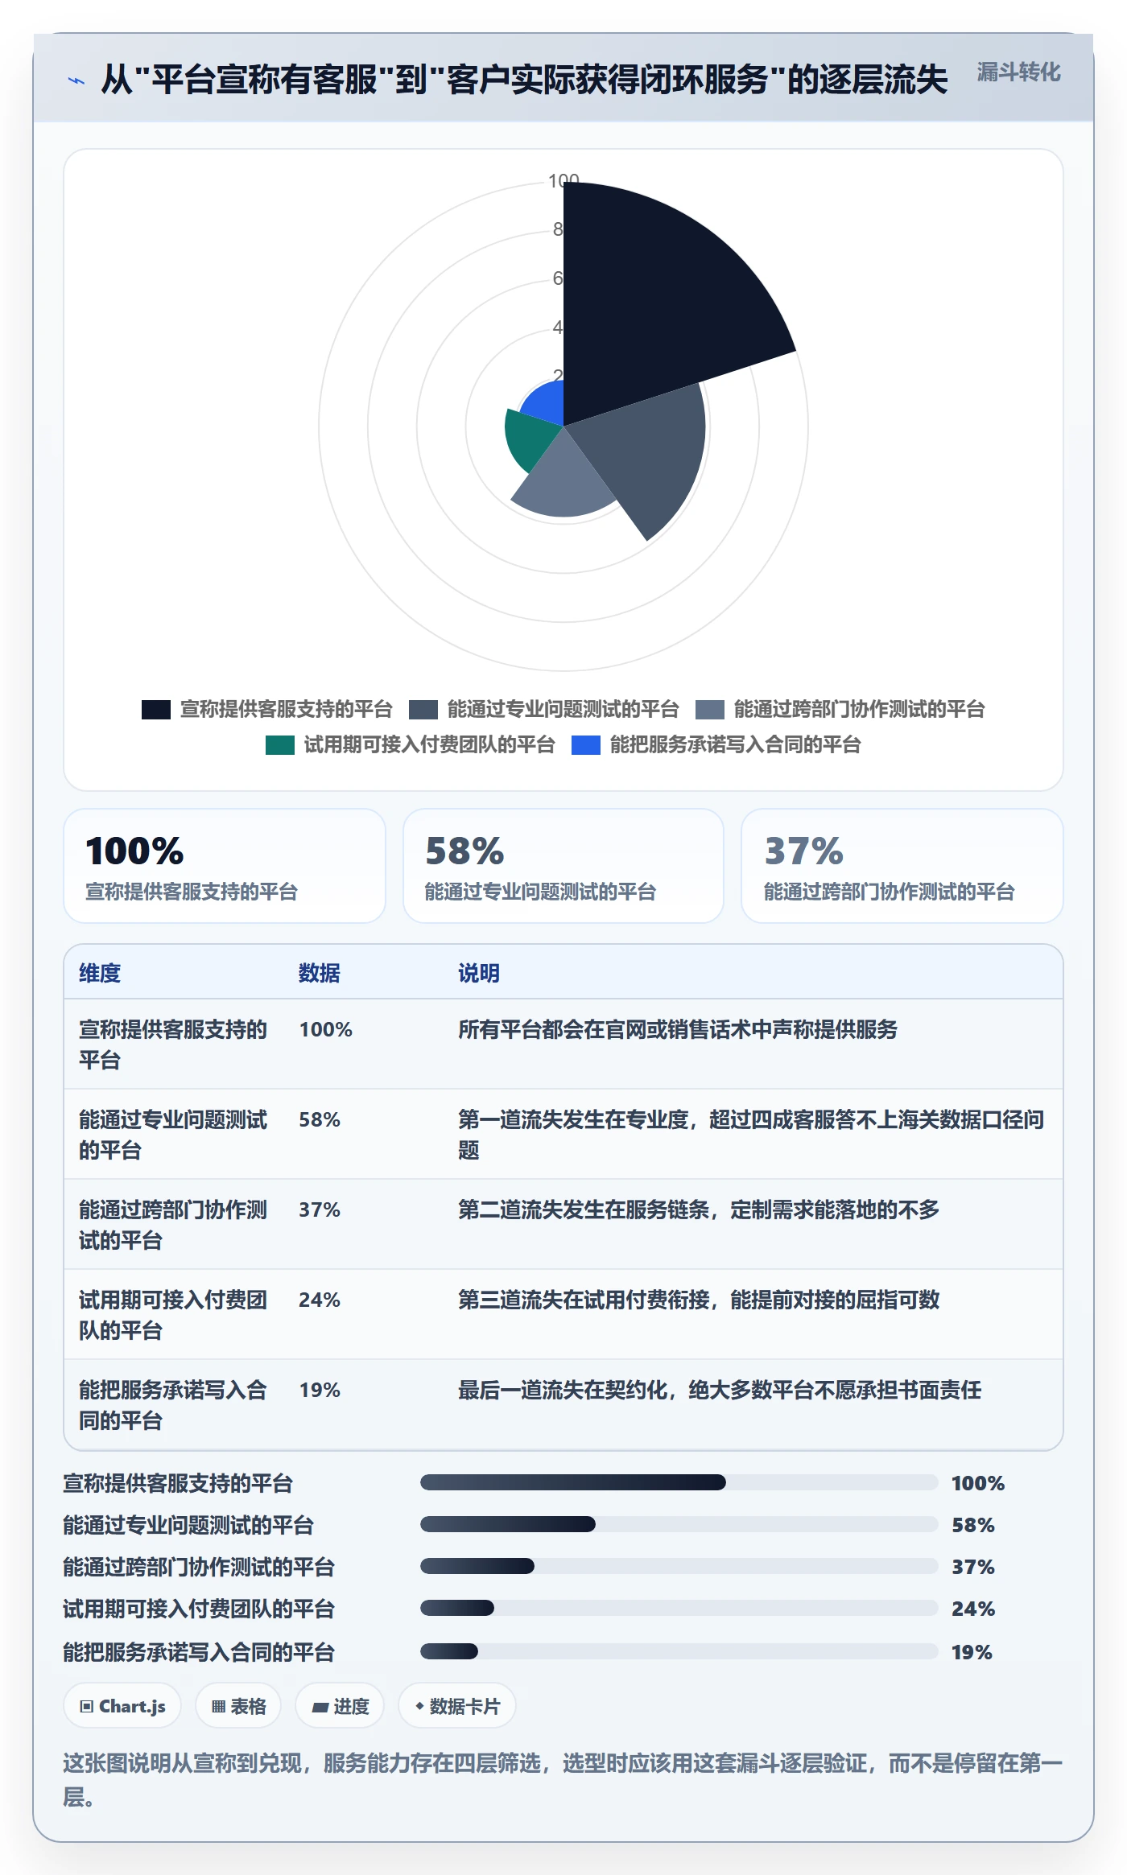
Task: Click the 数据卡片 tag chip
Action: [x=457, y=1706]
